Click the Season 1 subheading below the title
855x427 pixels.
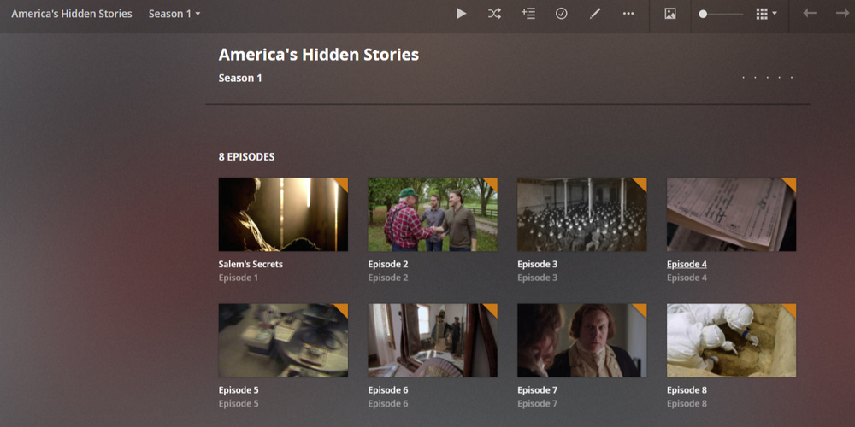pos(240,78)
